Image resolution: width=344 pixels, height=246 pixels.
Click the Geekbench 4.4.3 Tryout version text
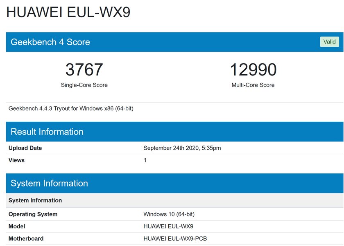coord(71,109)
